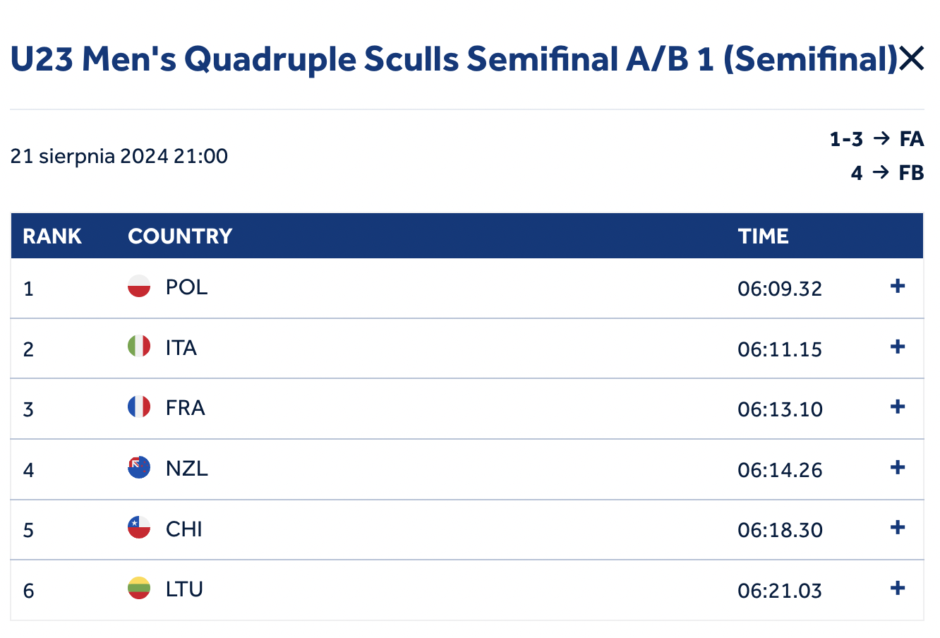Select the POL country label

point(186,287)
